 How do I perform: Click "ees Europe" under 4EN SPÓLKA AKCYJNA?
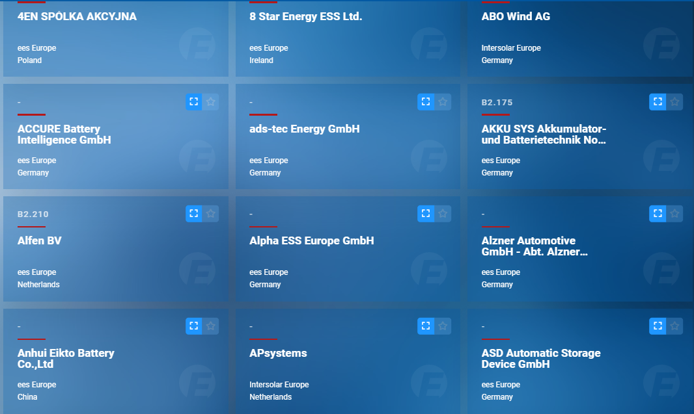(36, 47)
